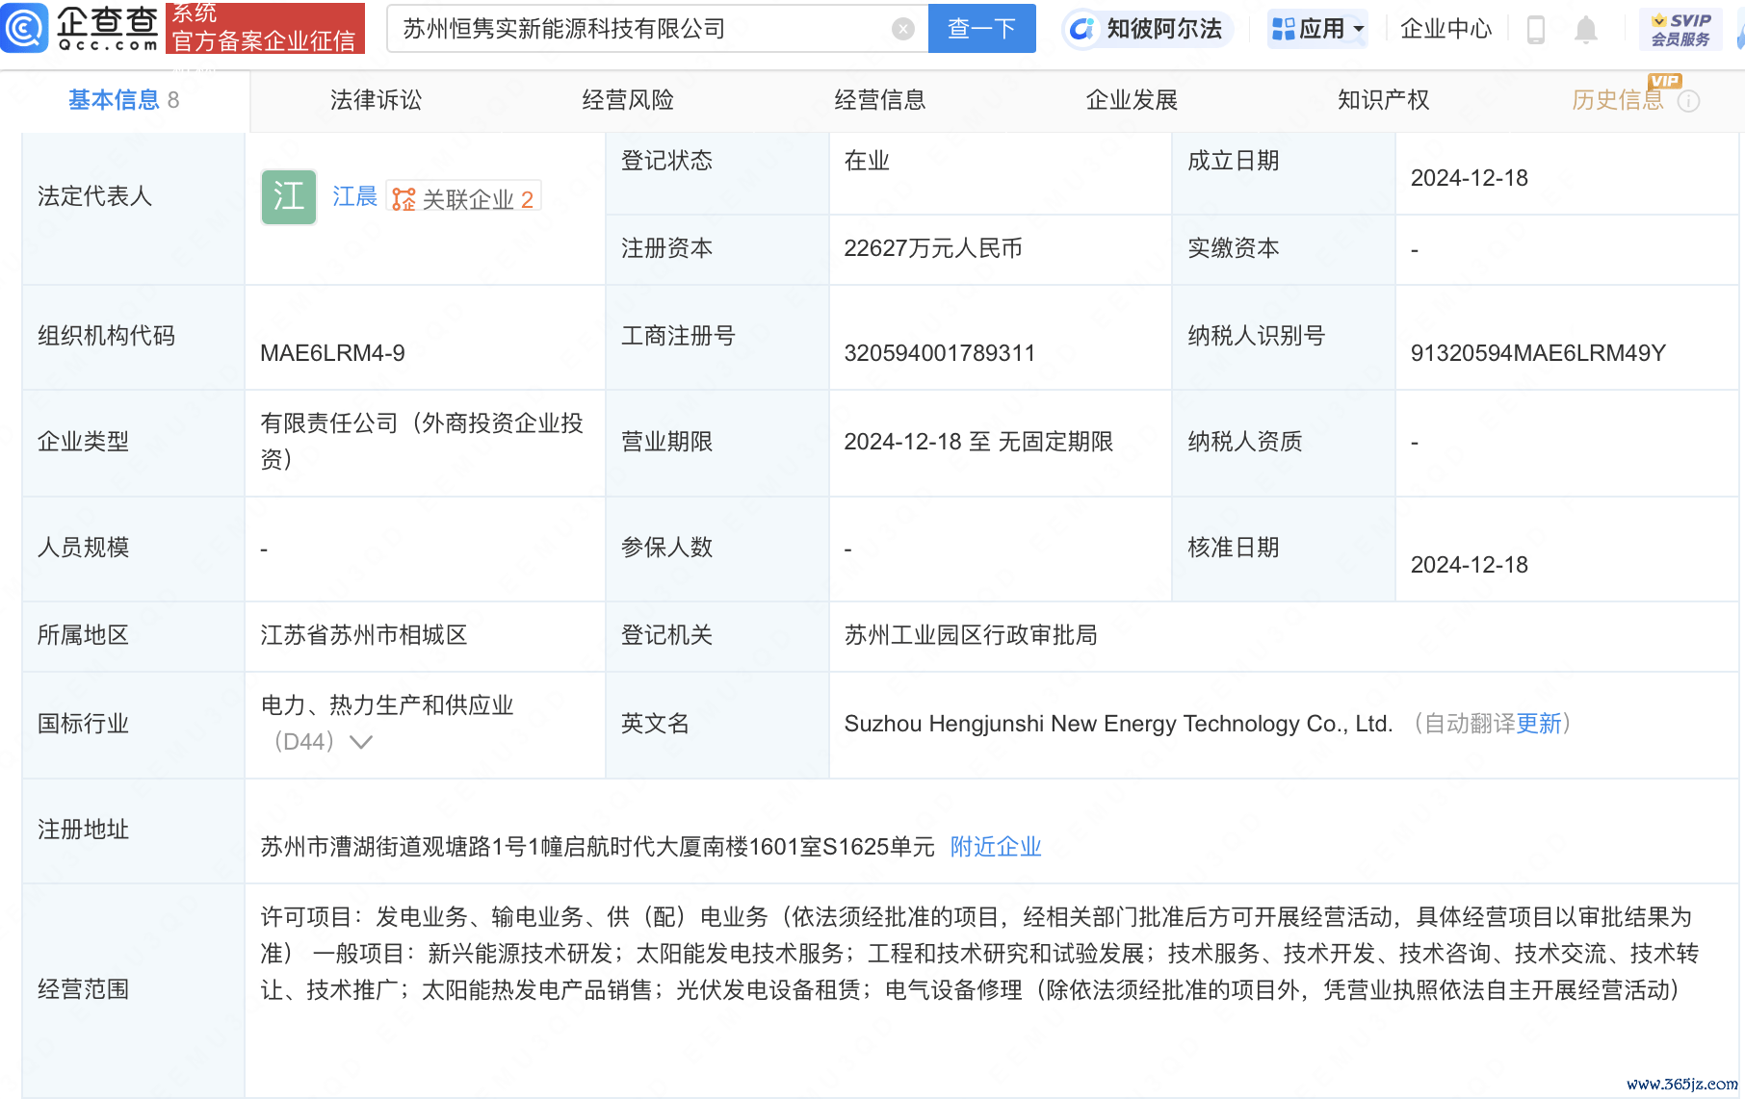
Task: Click 更新 link beside English name
Action: tap(1539, 724)
